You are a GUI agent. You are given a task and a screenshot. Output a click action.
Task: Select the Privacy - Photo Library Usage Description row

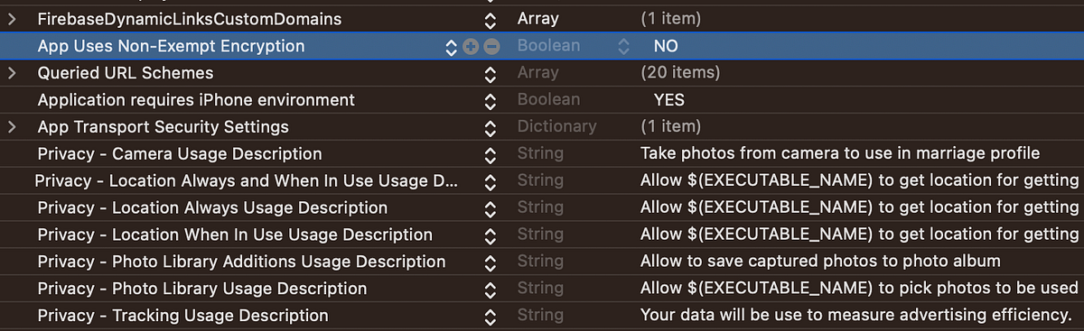pyautogui.click(x=542, y=290)
